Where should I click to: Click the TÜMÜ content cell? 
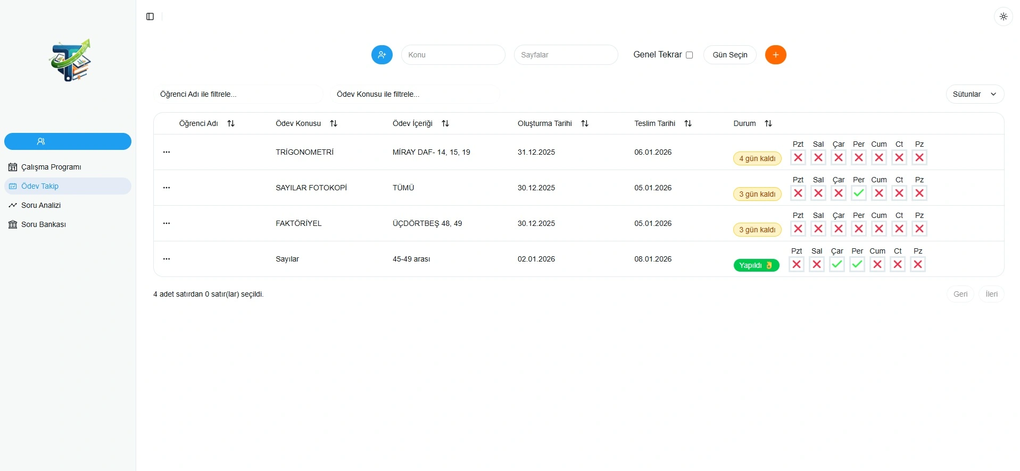[x=403, y=188]
